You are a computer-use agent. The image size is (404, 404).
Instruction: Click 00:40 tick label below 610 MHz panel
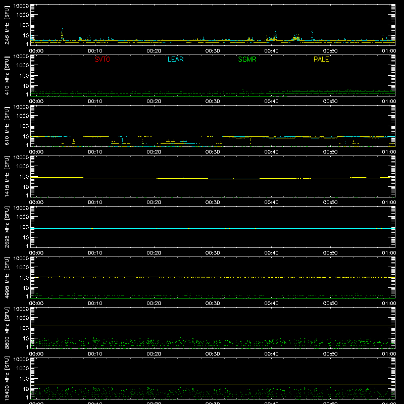tap(271, 152)
